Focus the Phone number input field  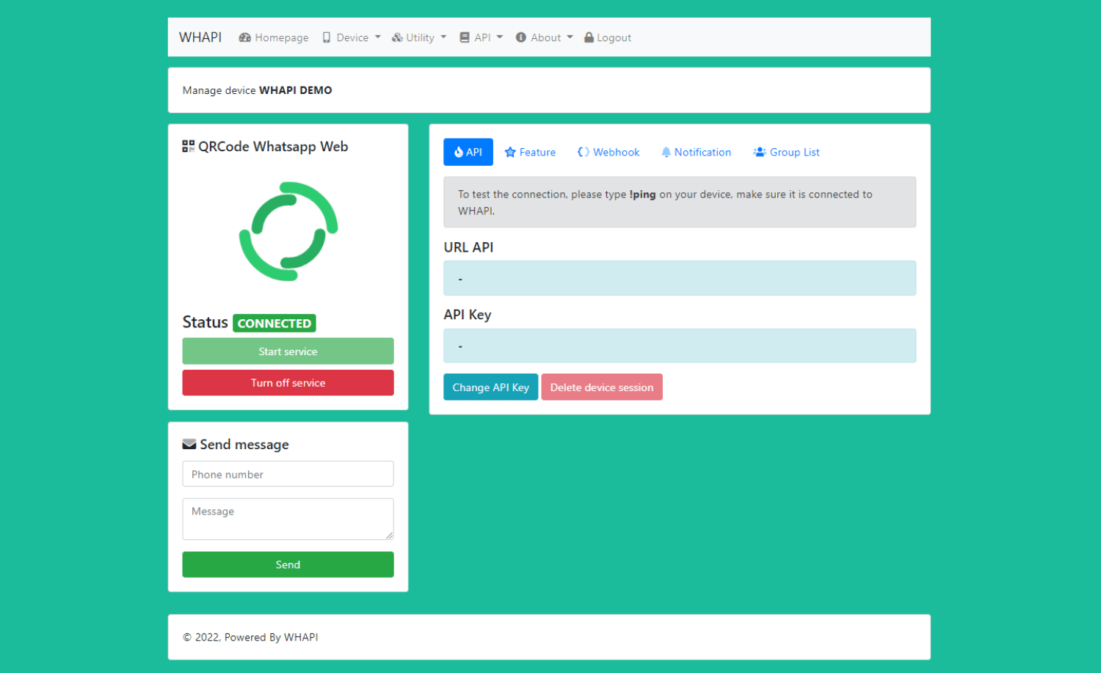click(288, 474)
